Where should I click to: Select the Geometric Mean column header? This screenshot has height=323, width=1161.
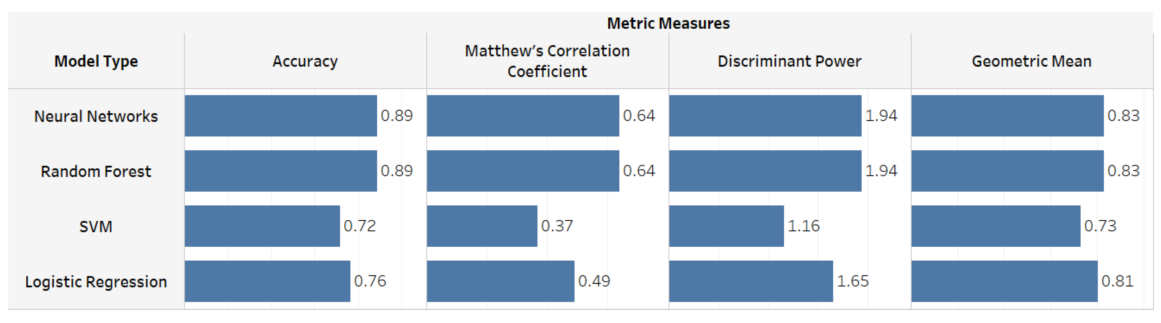tap(1031, 61)
